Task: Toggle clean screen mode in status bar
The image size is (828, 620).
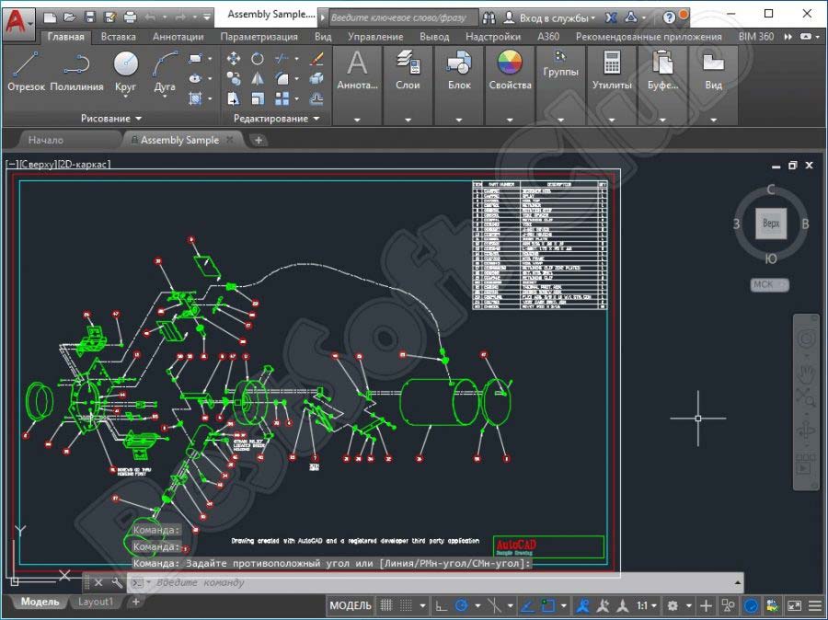Action: tap(794, 605)
